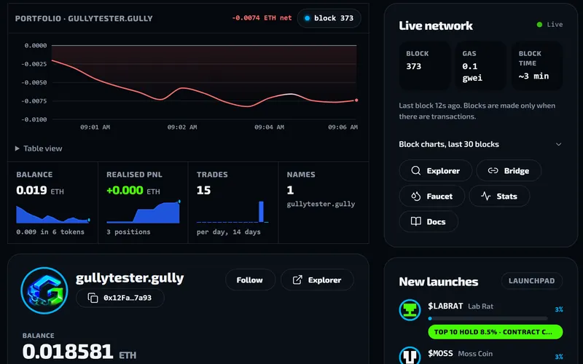Click the -0.0075 y-axis label
The height and width of the screenshot is (364, 583).
point(34,101)
